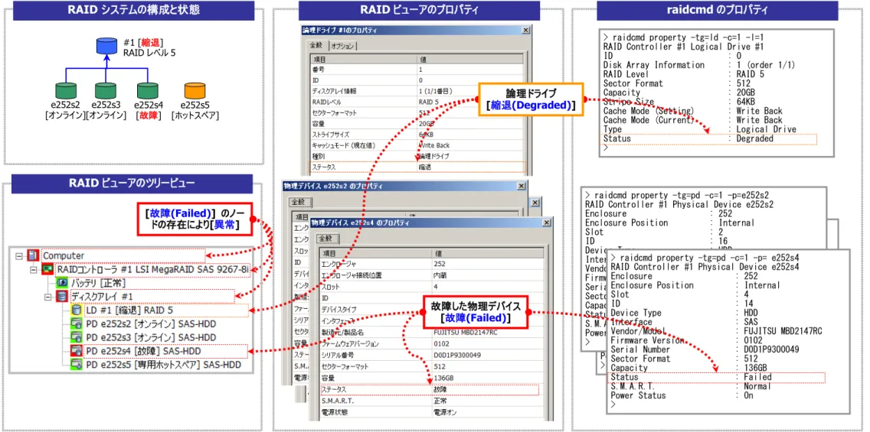870x432 pixels.
Task: Click the RAID controller card icon
Action: (x=47, y=270)
